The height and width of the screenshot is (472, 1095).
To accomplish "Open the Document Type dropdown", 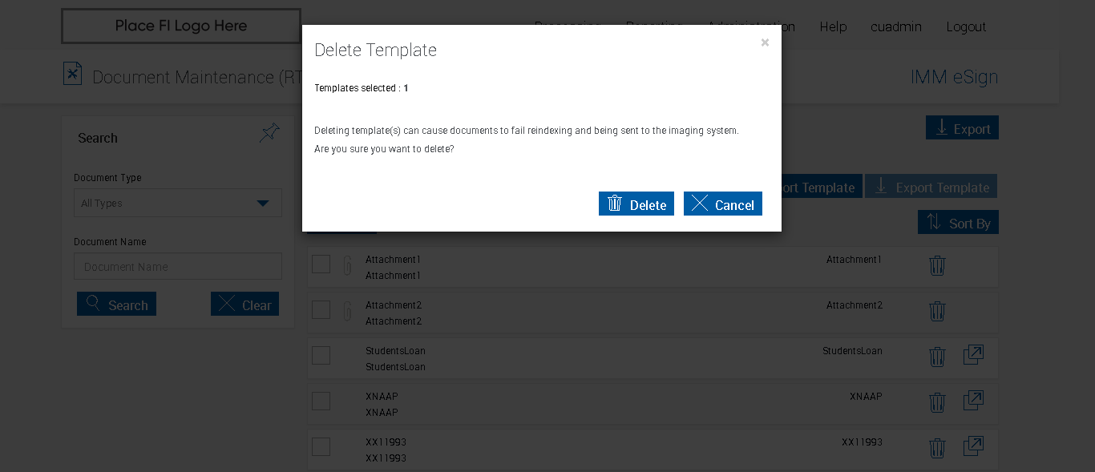I will coord(178,204).
